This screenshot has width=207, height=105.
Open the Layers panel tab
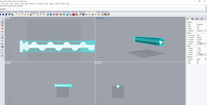pyautogui.click(x=193, y=19)
